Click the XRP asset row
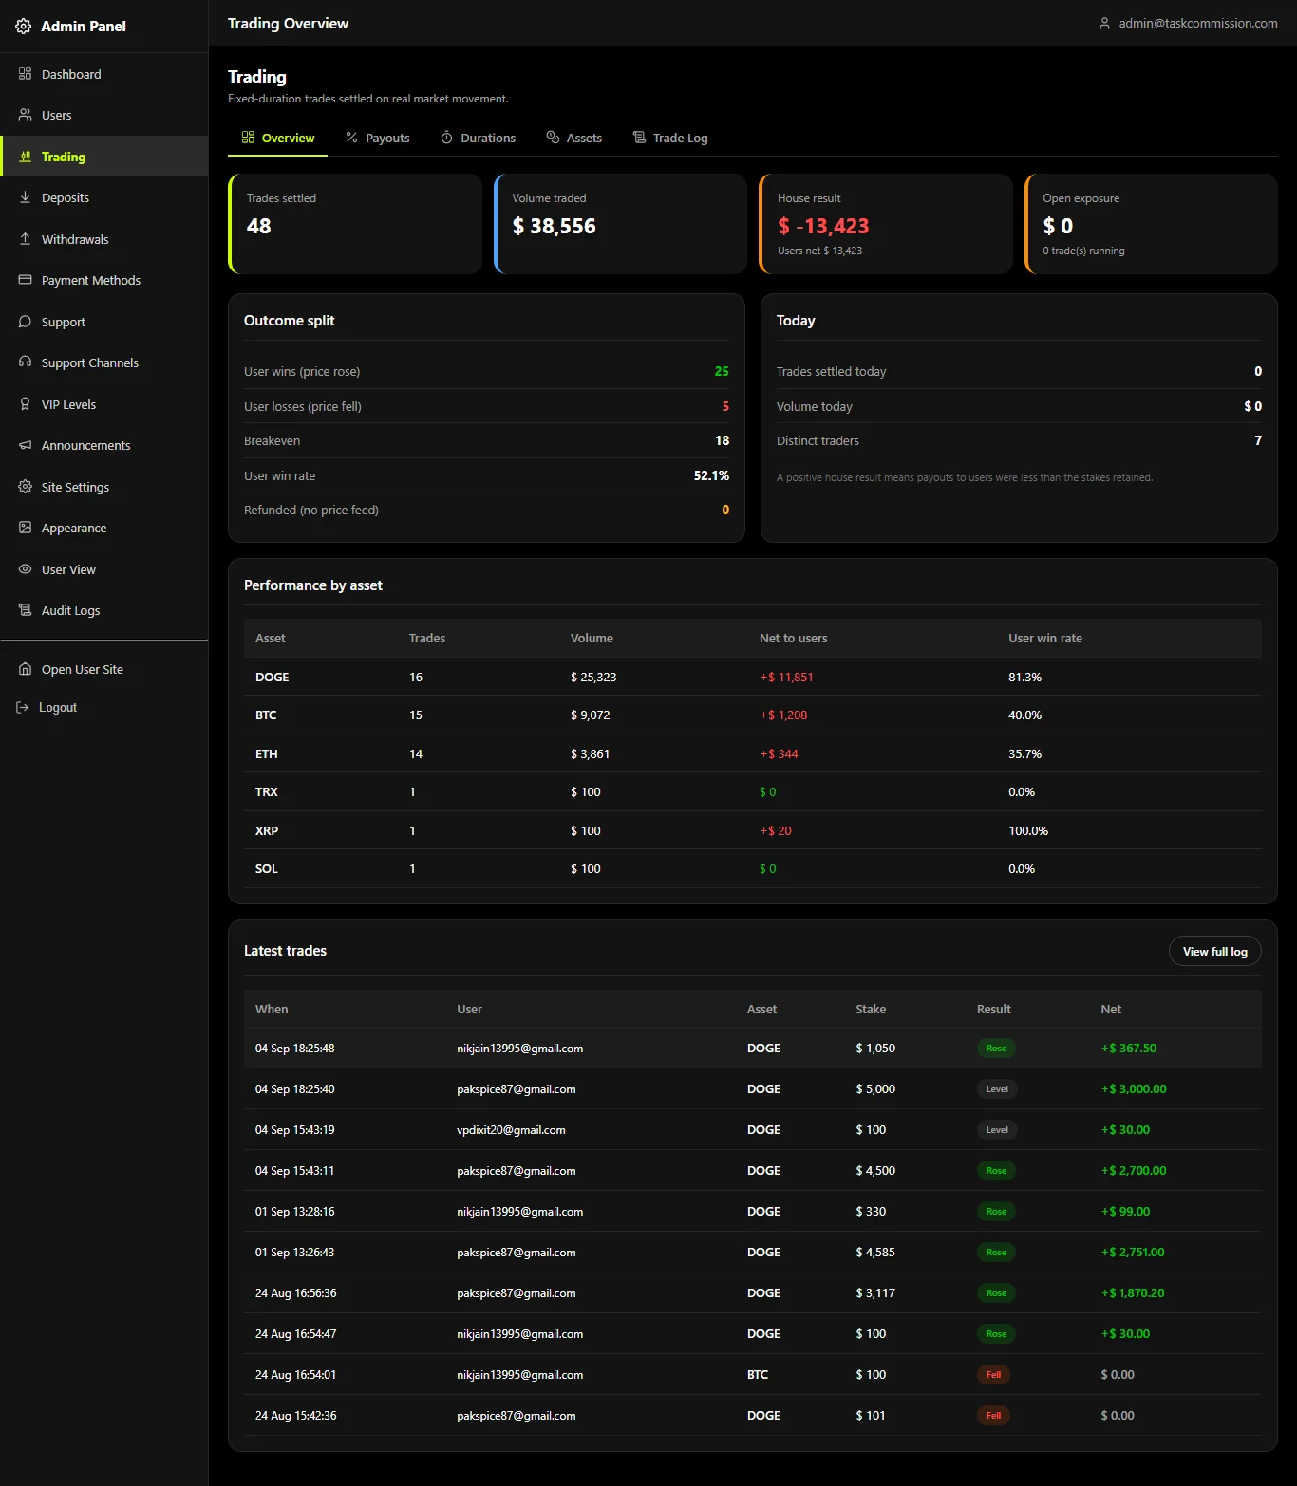Viewport: 1297px width, 1486px height. click(x=753, y=830)
